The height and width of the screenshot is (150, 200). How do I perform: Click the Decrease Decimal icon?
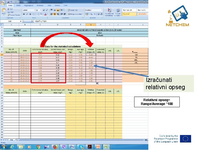[101, 14]
